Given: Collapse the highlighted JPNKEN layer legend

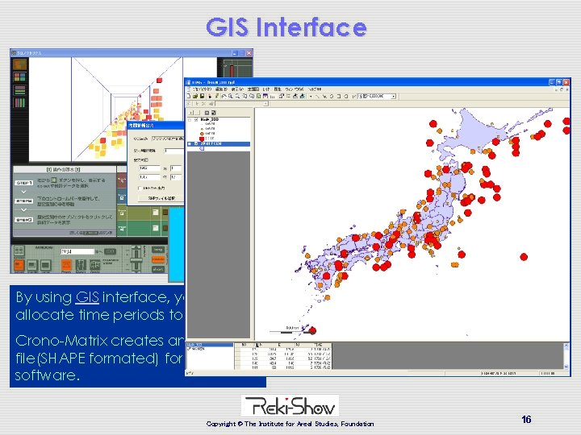Looking at the screenshot, I should click(190, 144).
